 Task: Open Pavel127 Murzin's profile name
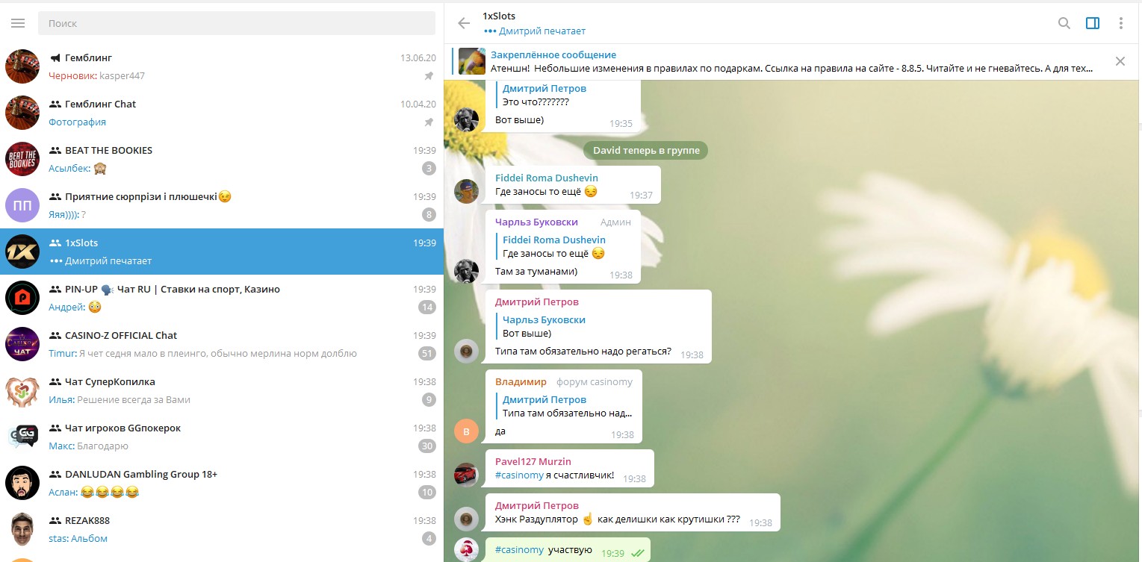533,461
